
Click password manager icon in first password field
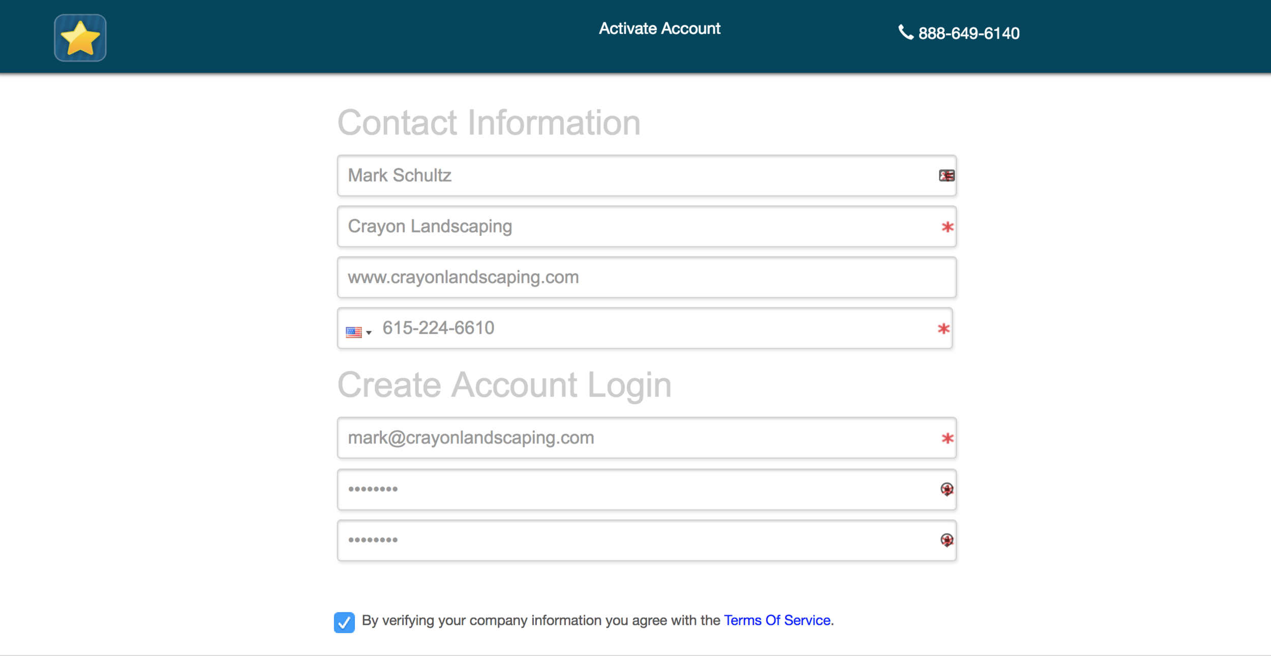947,489
